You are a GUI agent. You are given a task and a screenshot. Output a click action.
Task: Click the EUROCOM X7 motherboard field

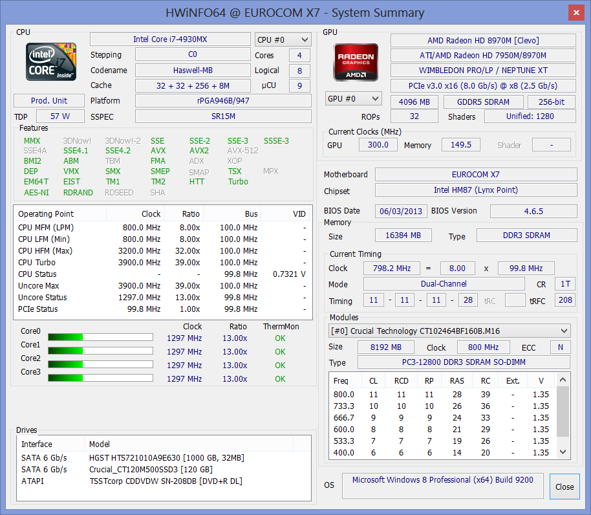pyautogui.click(x=476, y=175)
